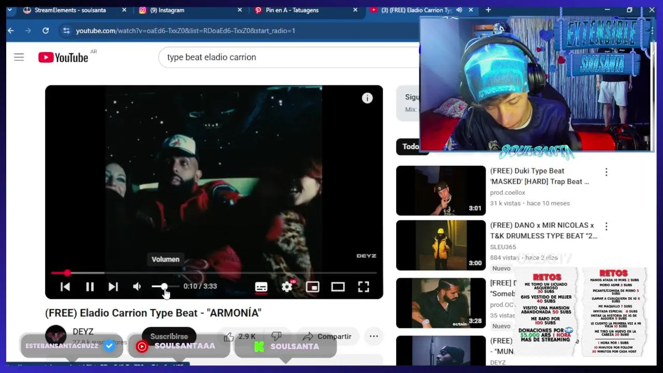Go forward in browser history

pos(28,31)
